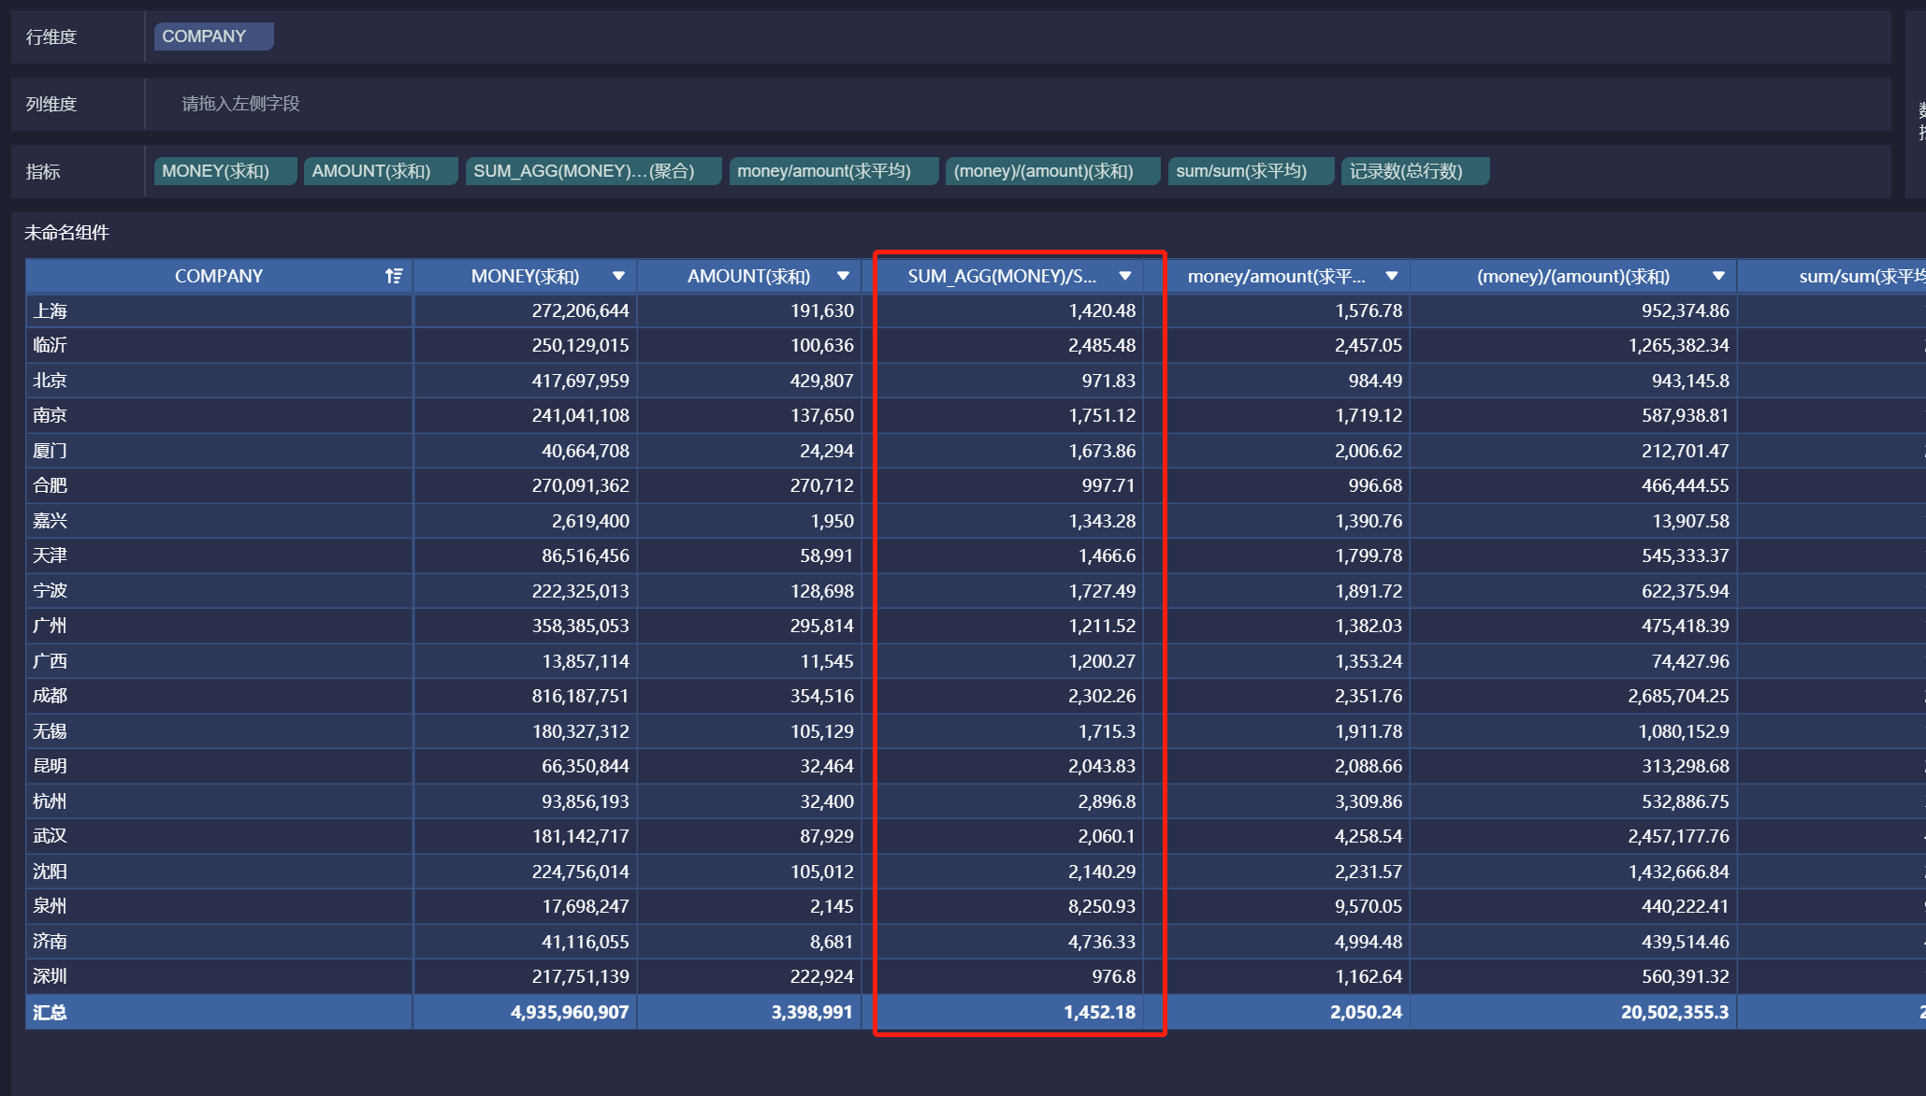Click the value 2,050.24 in 汇总 row
The image size is (1926, 1096).
coord(1366,1012)
